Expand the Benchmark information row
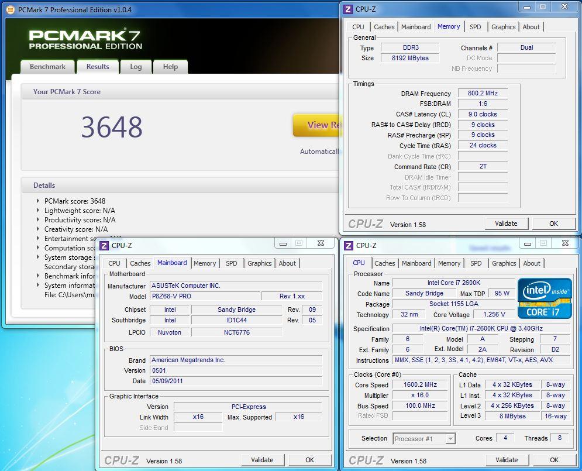Image resolution: width=582 pixels, height=471 pixels. (x=38, y=276)
